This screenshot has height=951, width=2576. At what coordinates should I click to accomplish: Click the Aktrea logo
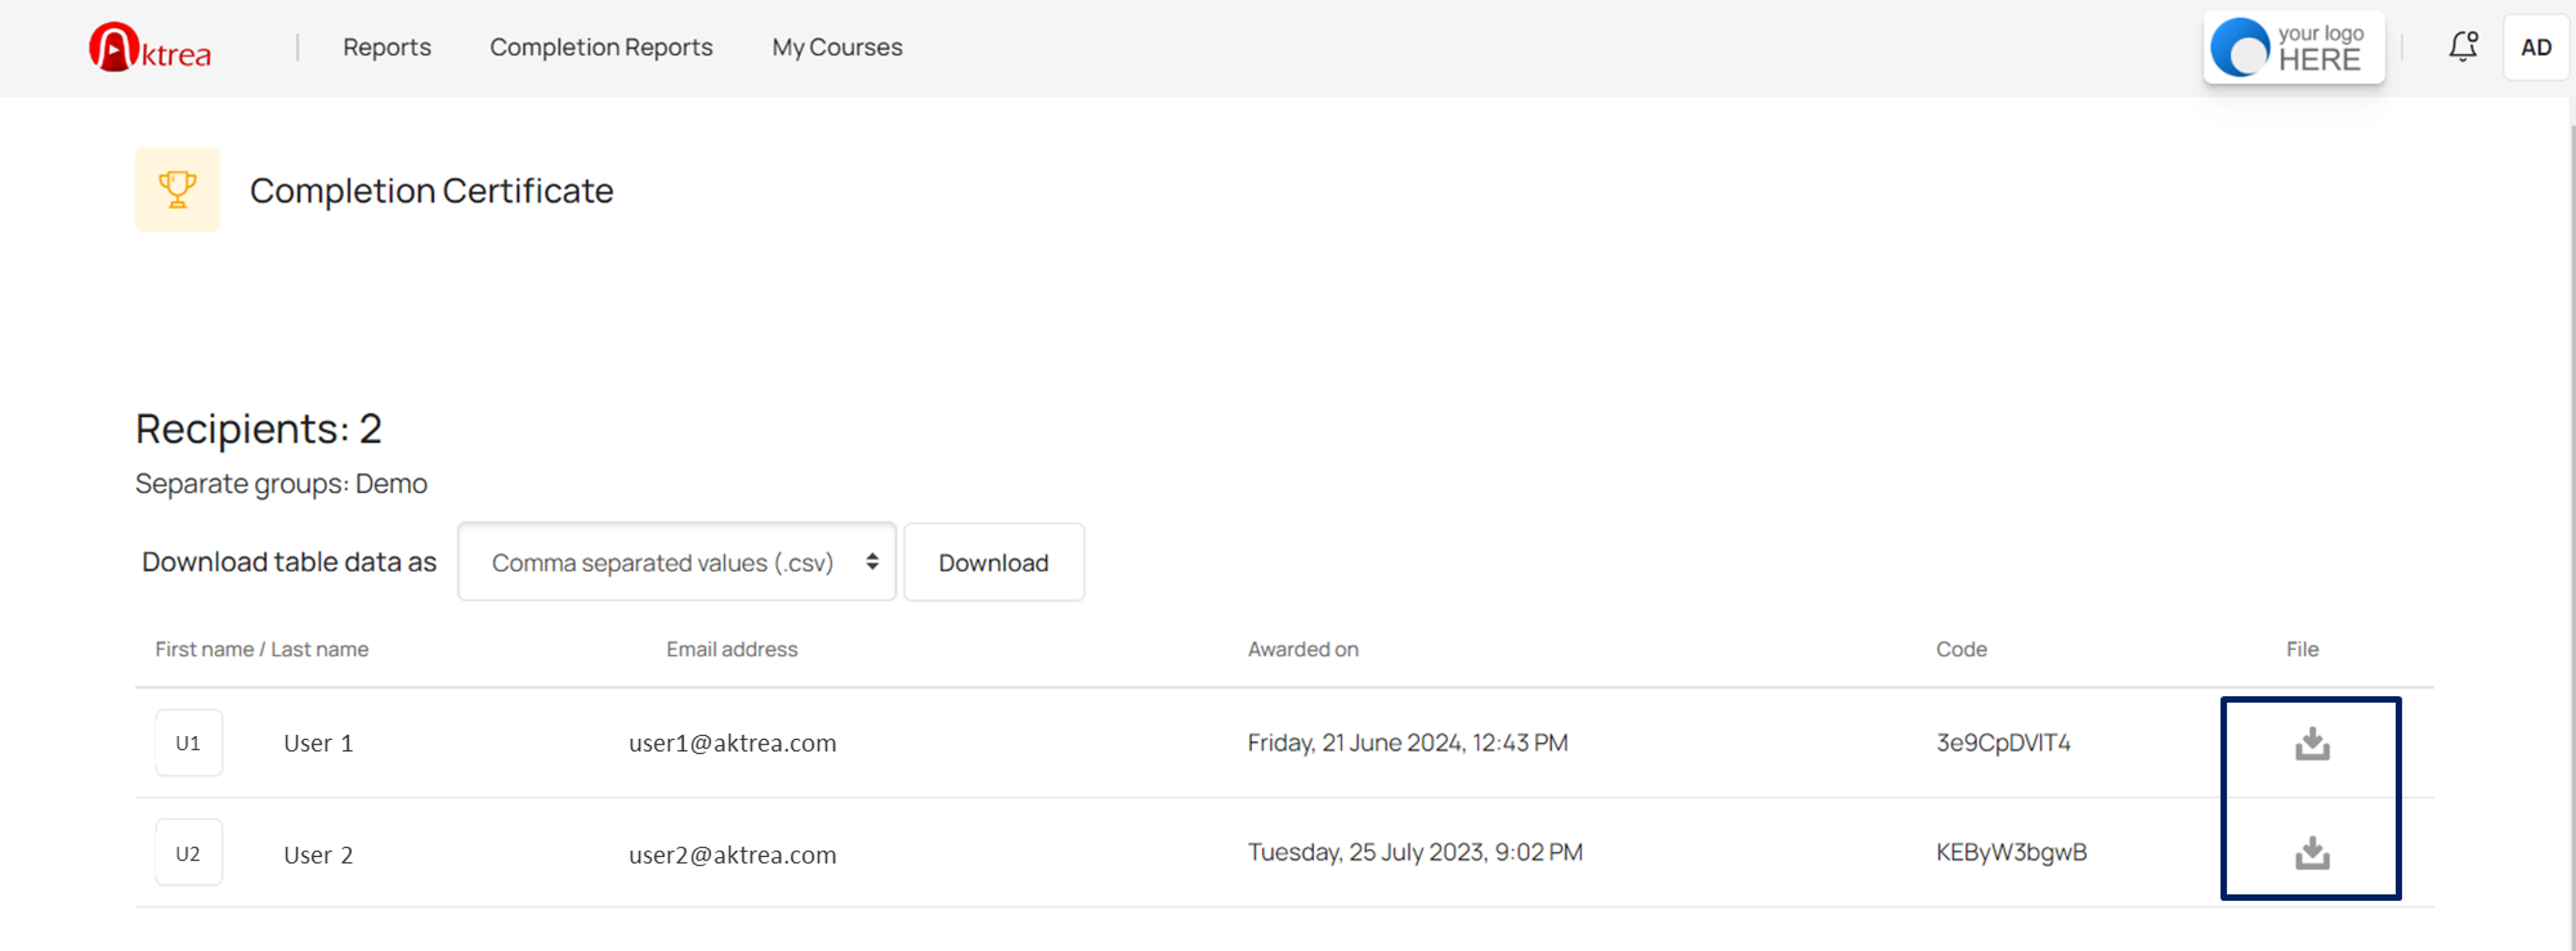(150, 47)
